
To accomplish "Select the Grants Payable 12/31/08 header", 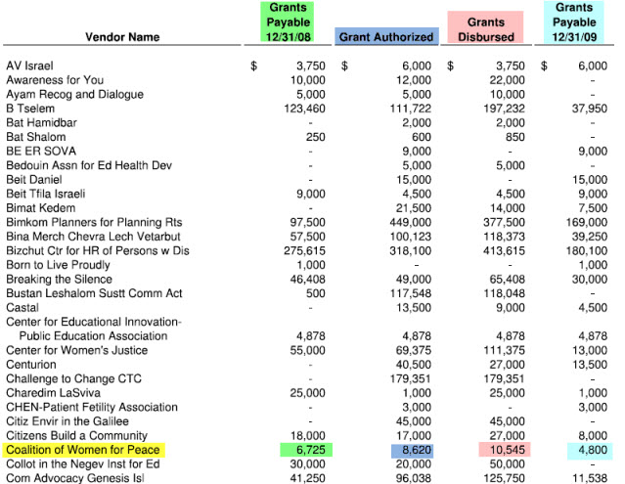I will (288, 22).
